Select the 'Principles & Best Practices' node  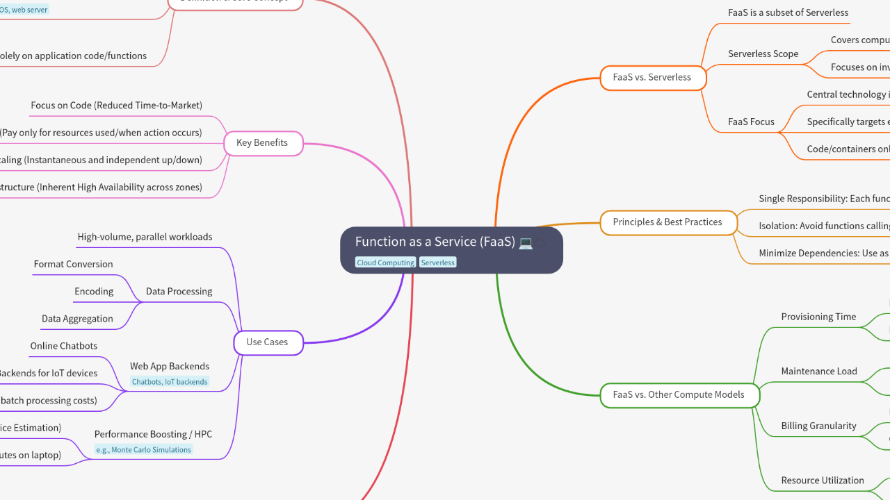pos(667,222)
